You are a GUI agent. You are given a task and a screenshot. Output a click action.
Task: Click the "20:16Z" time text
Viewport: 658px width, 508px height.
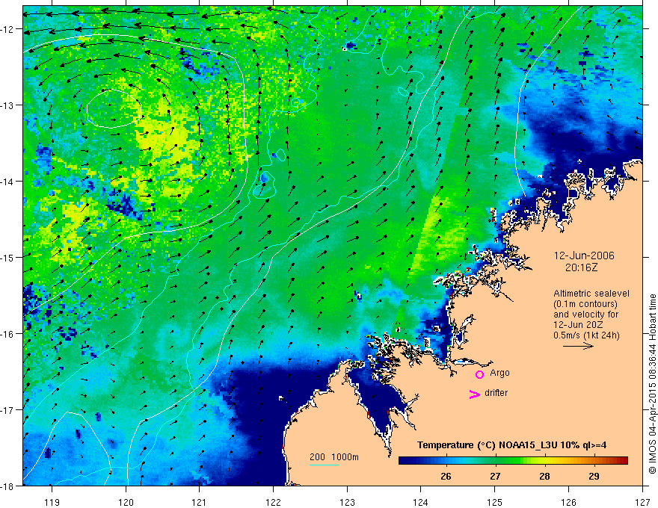click(581, 267)
